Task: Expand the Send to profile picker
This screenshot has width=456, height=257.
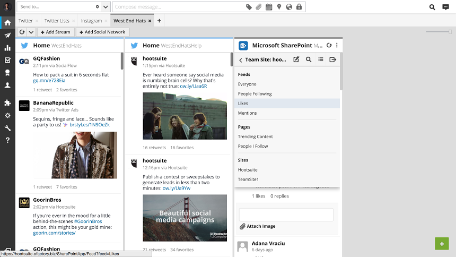Action: (x=106, y=7)
